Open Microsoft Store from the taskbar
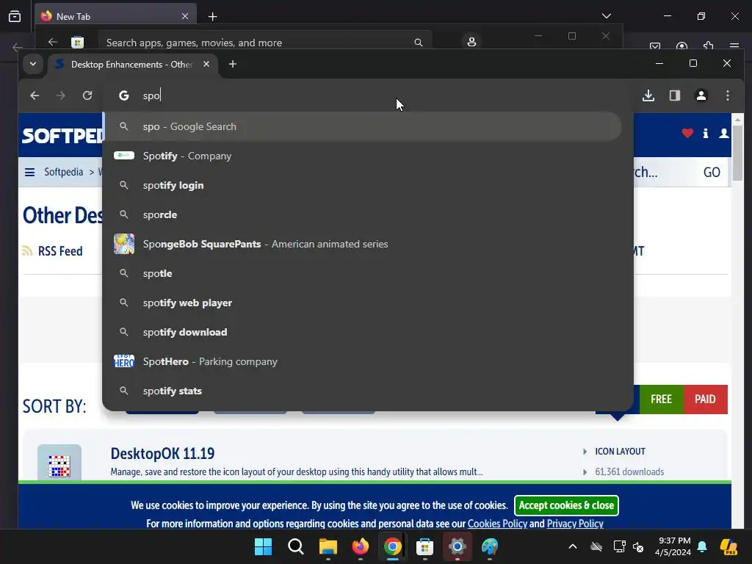752x564 pixels. [x=425, y=546]
